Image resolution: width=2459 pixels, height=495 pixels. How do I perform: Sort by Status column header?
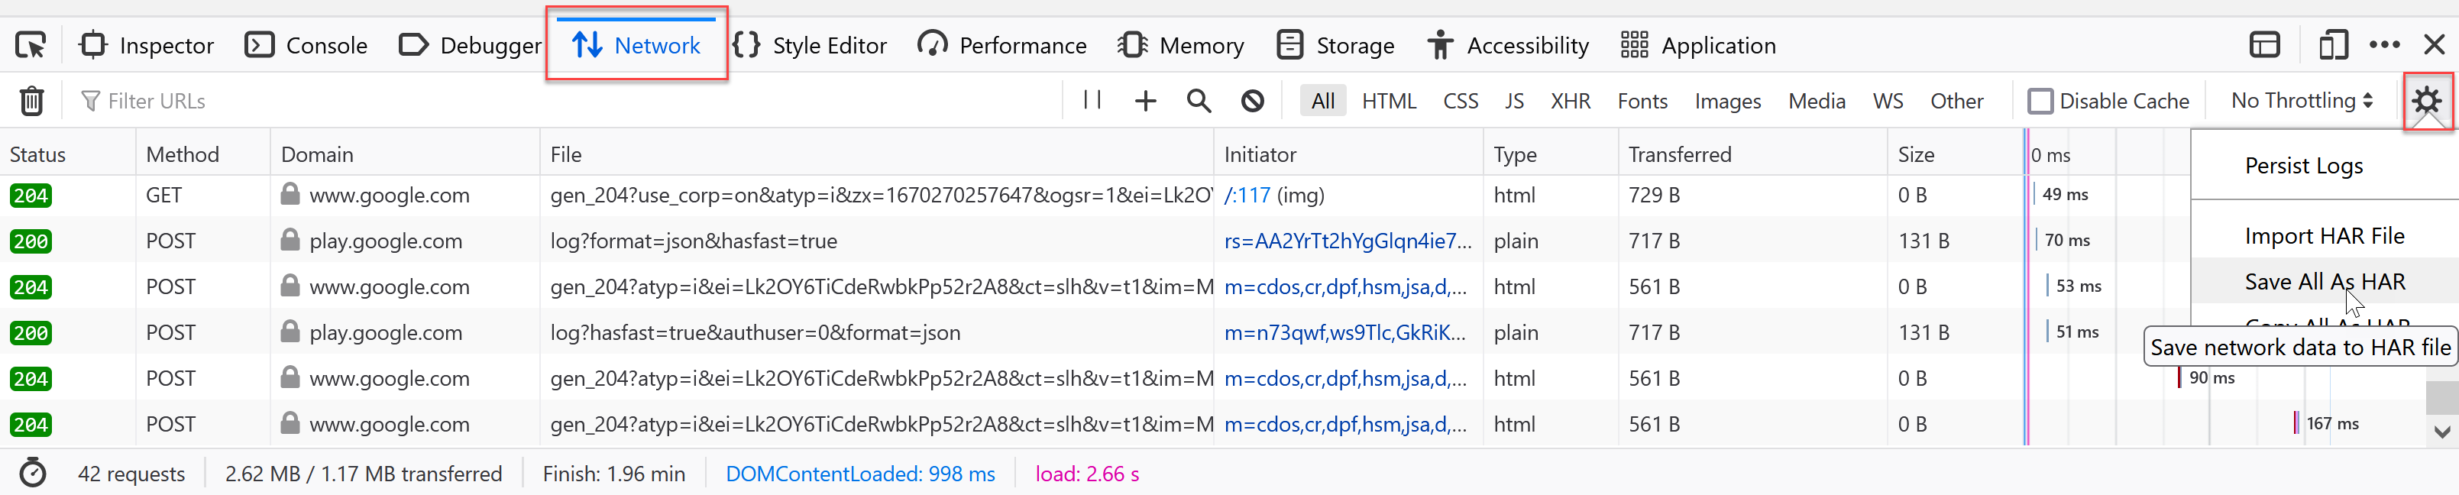[x=68, y=154]
